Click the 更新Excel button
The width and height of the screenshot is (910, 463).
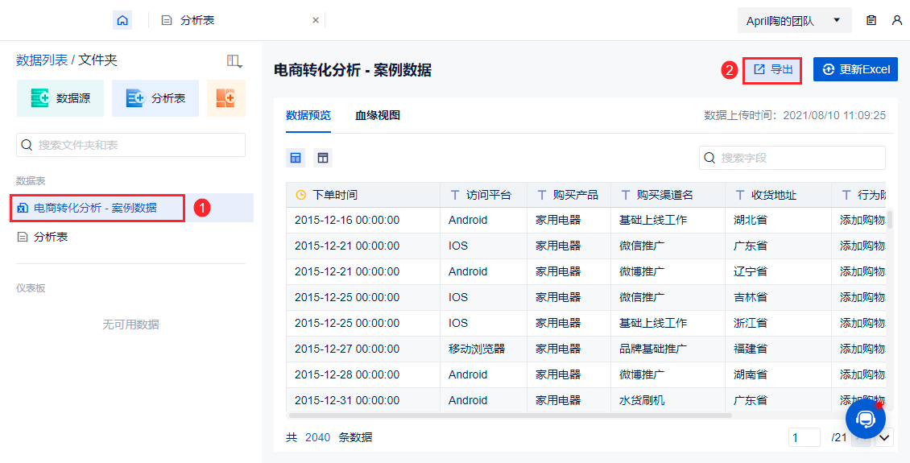point(855,69)
